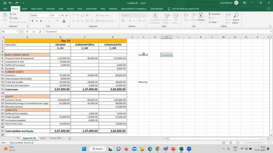This screenshot has width=273, height=153.
Task: Switch to Page Break Preview icon
Action: click(x=238, y=143)
